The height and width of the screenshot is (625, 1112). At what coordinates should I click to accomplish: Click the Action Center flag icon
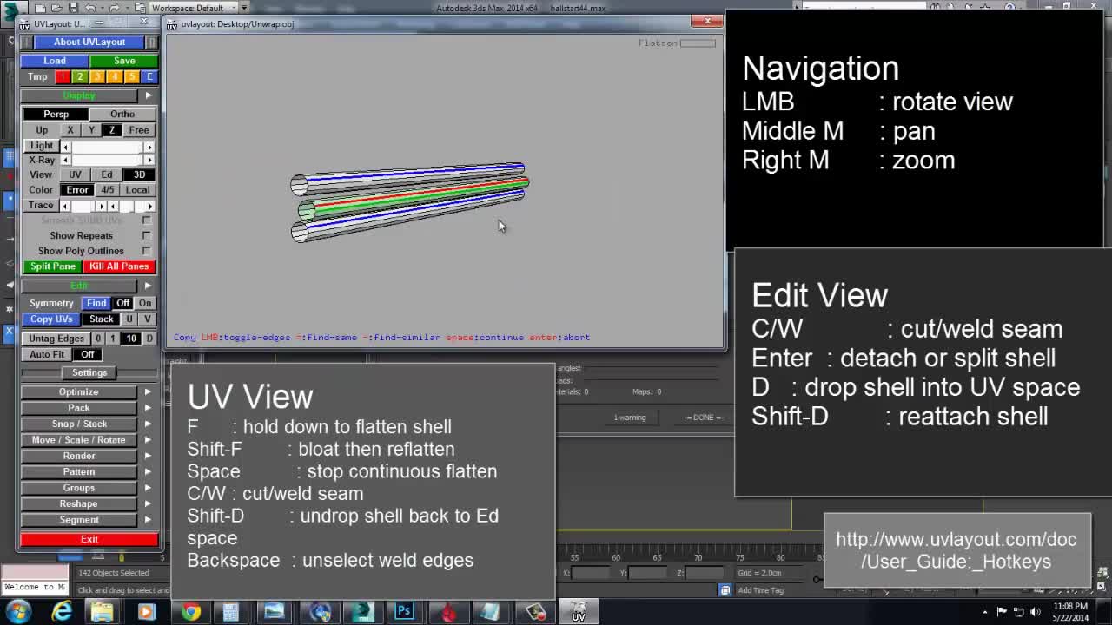pos(1002,612)
